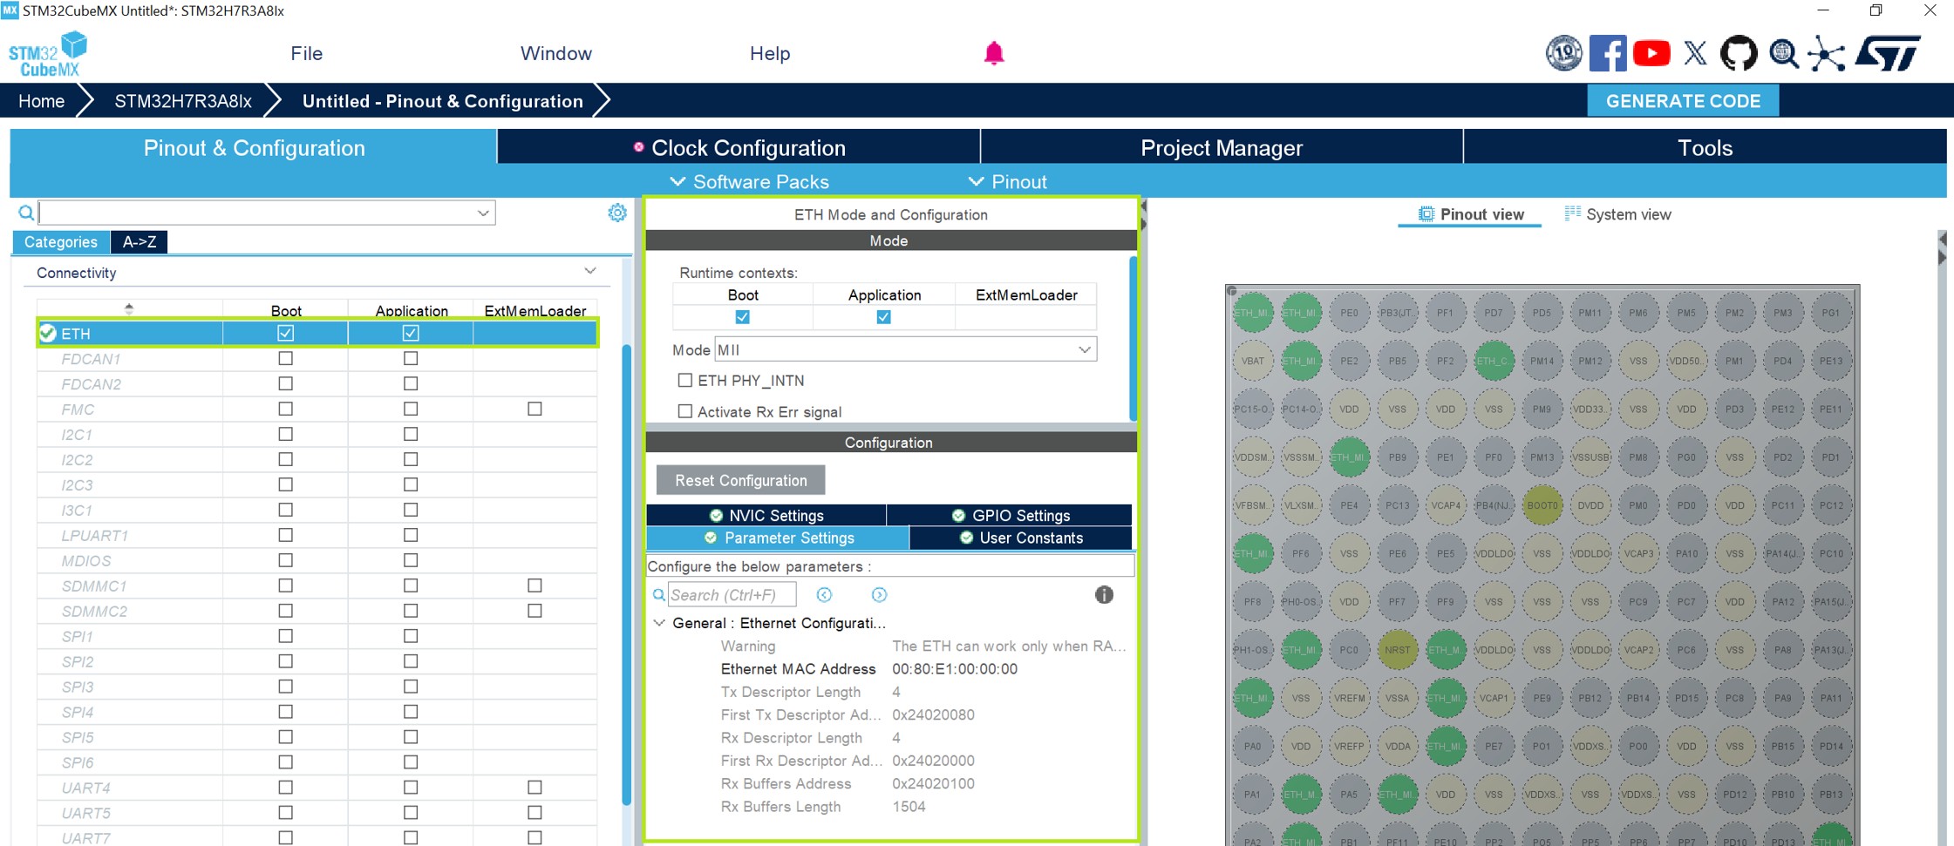
Task: Enable I2C1 for Application context
Action: [411, 434]
